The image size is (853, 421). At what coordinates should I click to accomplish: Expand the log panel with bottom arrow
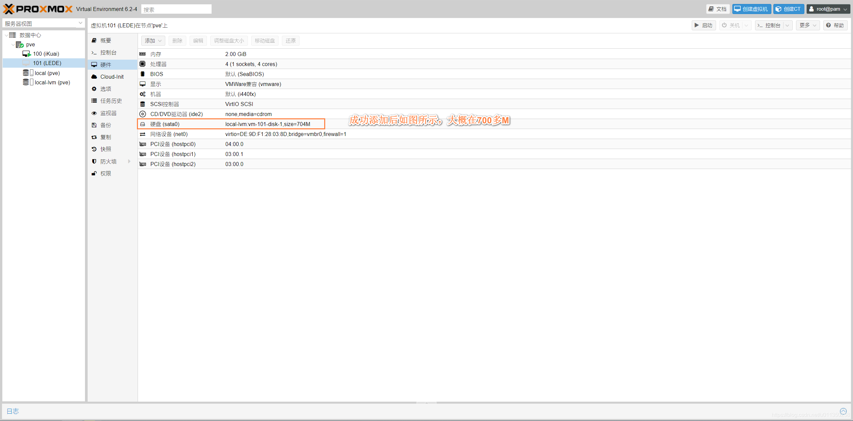[843, 411]
